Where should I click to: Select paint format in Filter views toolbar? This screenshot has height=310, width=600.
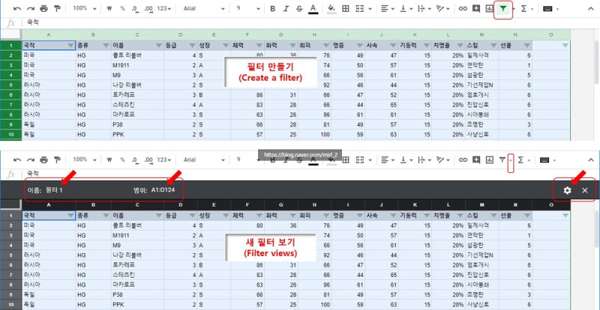57,159
